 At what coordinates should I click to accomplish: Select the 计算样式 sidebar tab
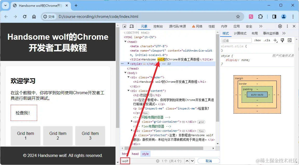[x=240, y=33]
